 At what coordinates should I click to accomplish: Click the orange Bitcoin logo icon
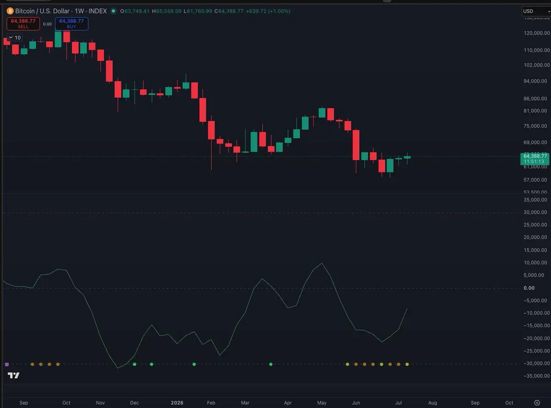(10, 11)
